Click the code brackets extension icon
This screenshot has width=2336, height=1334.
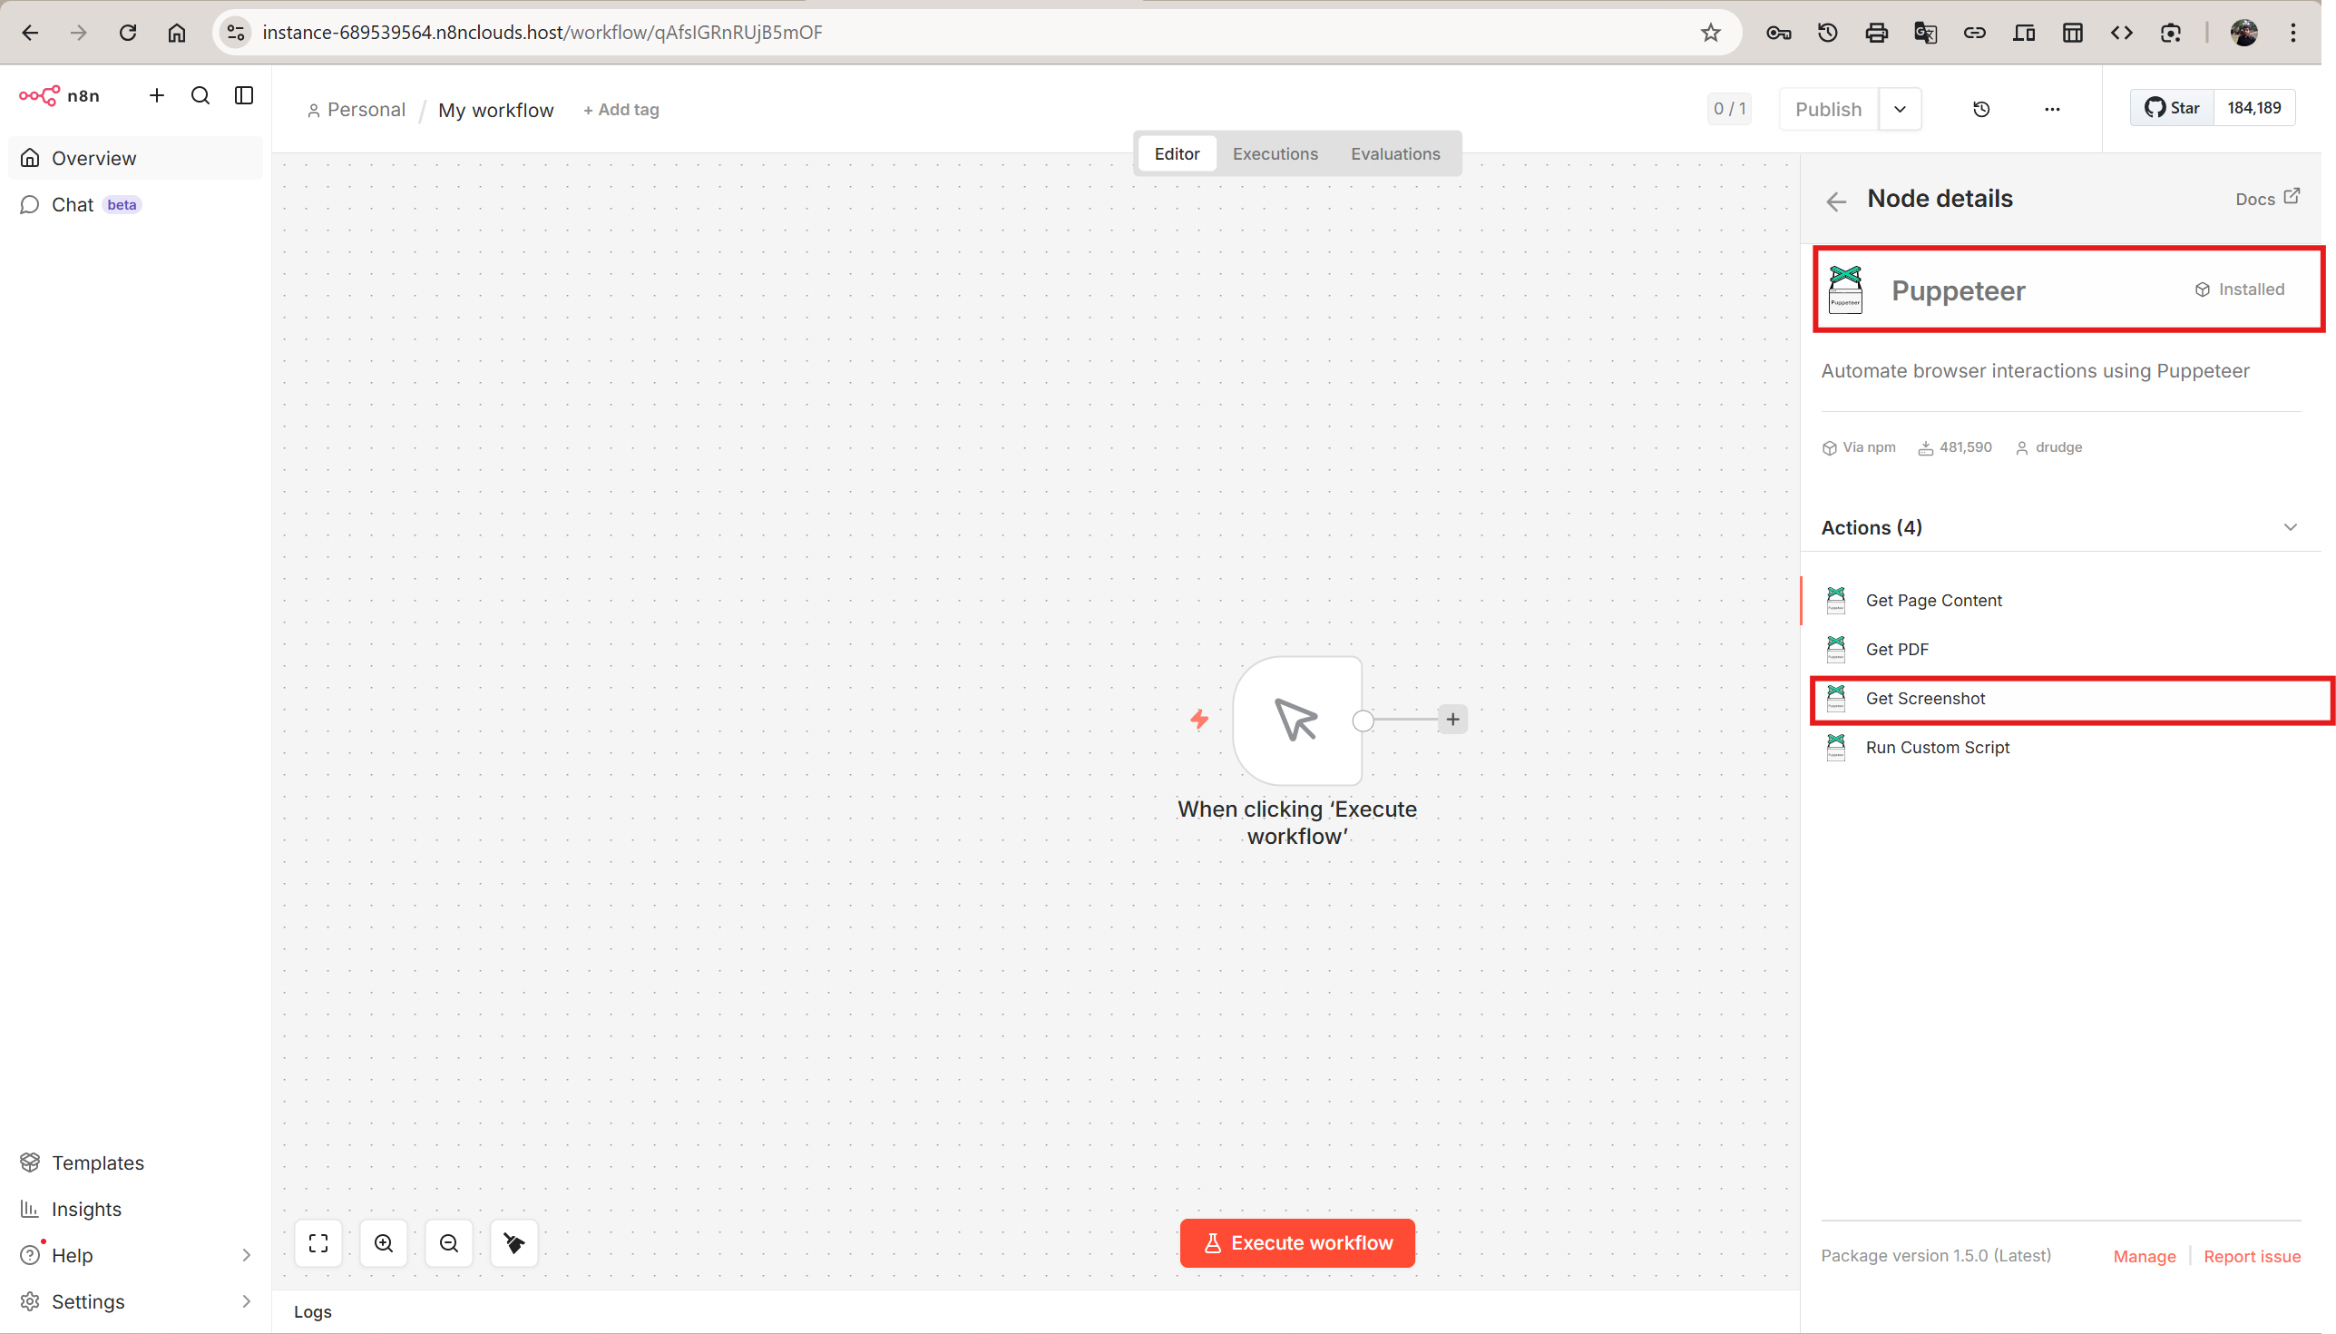pyautogui.click(x=2121, y=33)
